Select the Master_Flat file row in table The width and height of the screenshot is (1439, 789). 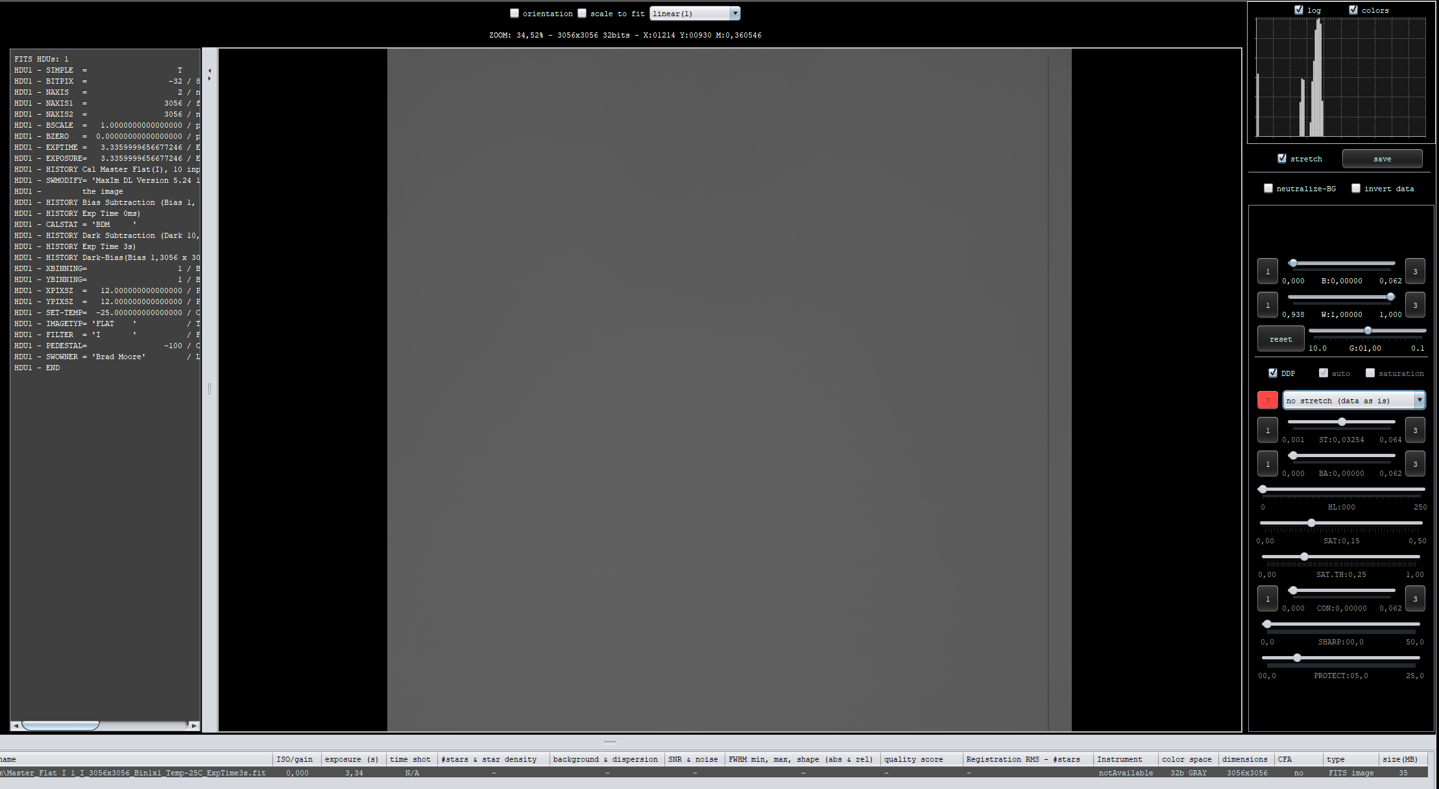pyautogui.click(x=133, y=773)
